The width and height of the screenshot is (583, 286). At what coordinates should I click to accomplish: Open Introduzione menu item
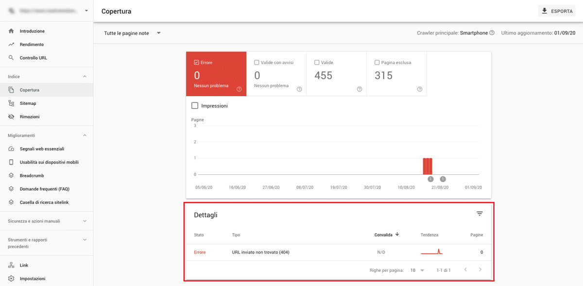pos(47,31)
